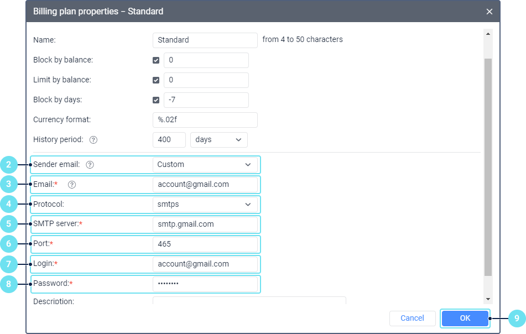
Task: Click the help icon beside Sender email
Action: tap(90, 165)
